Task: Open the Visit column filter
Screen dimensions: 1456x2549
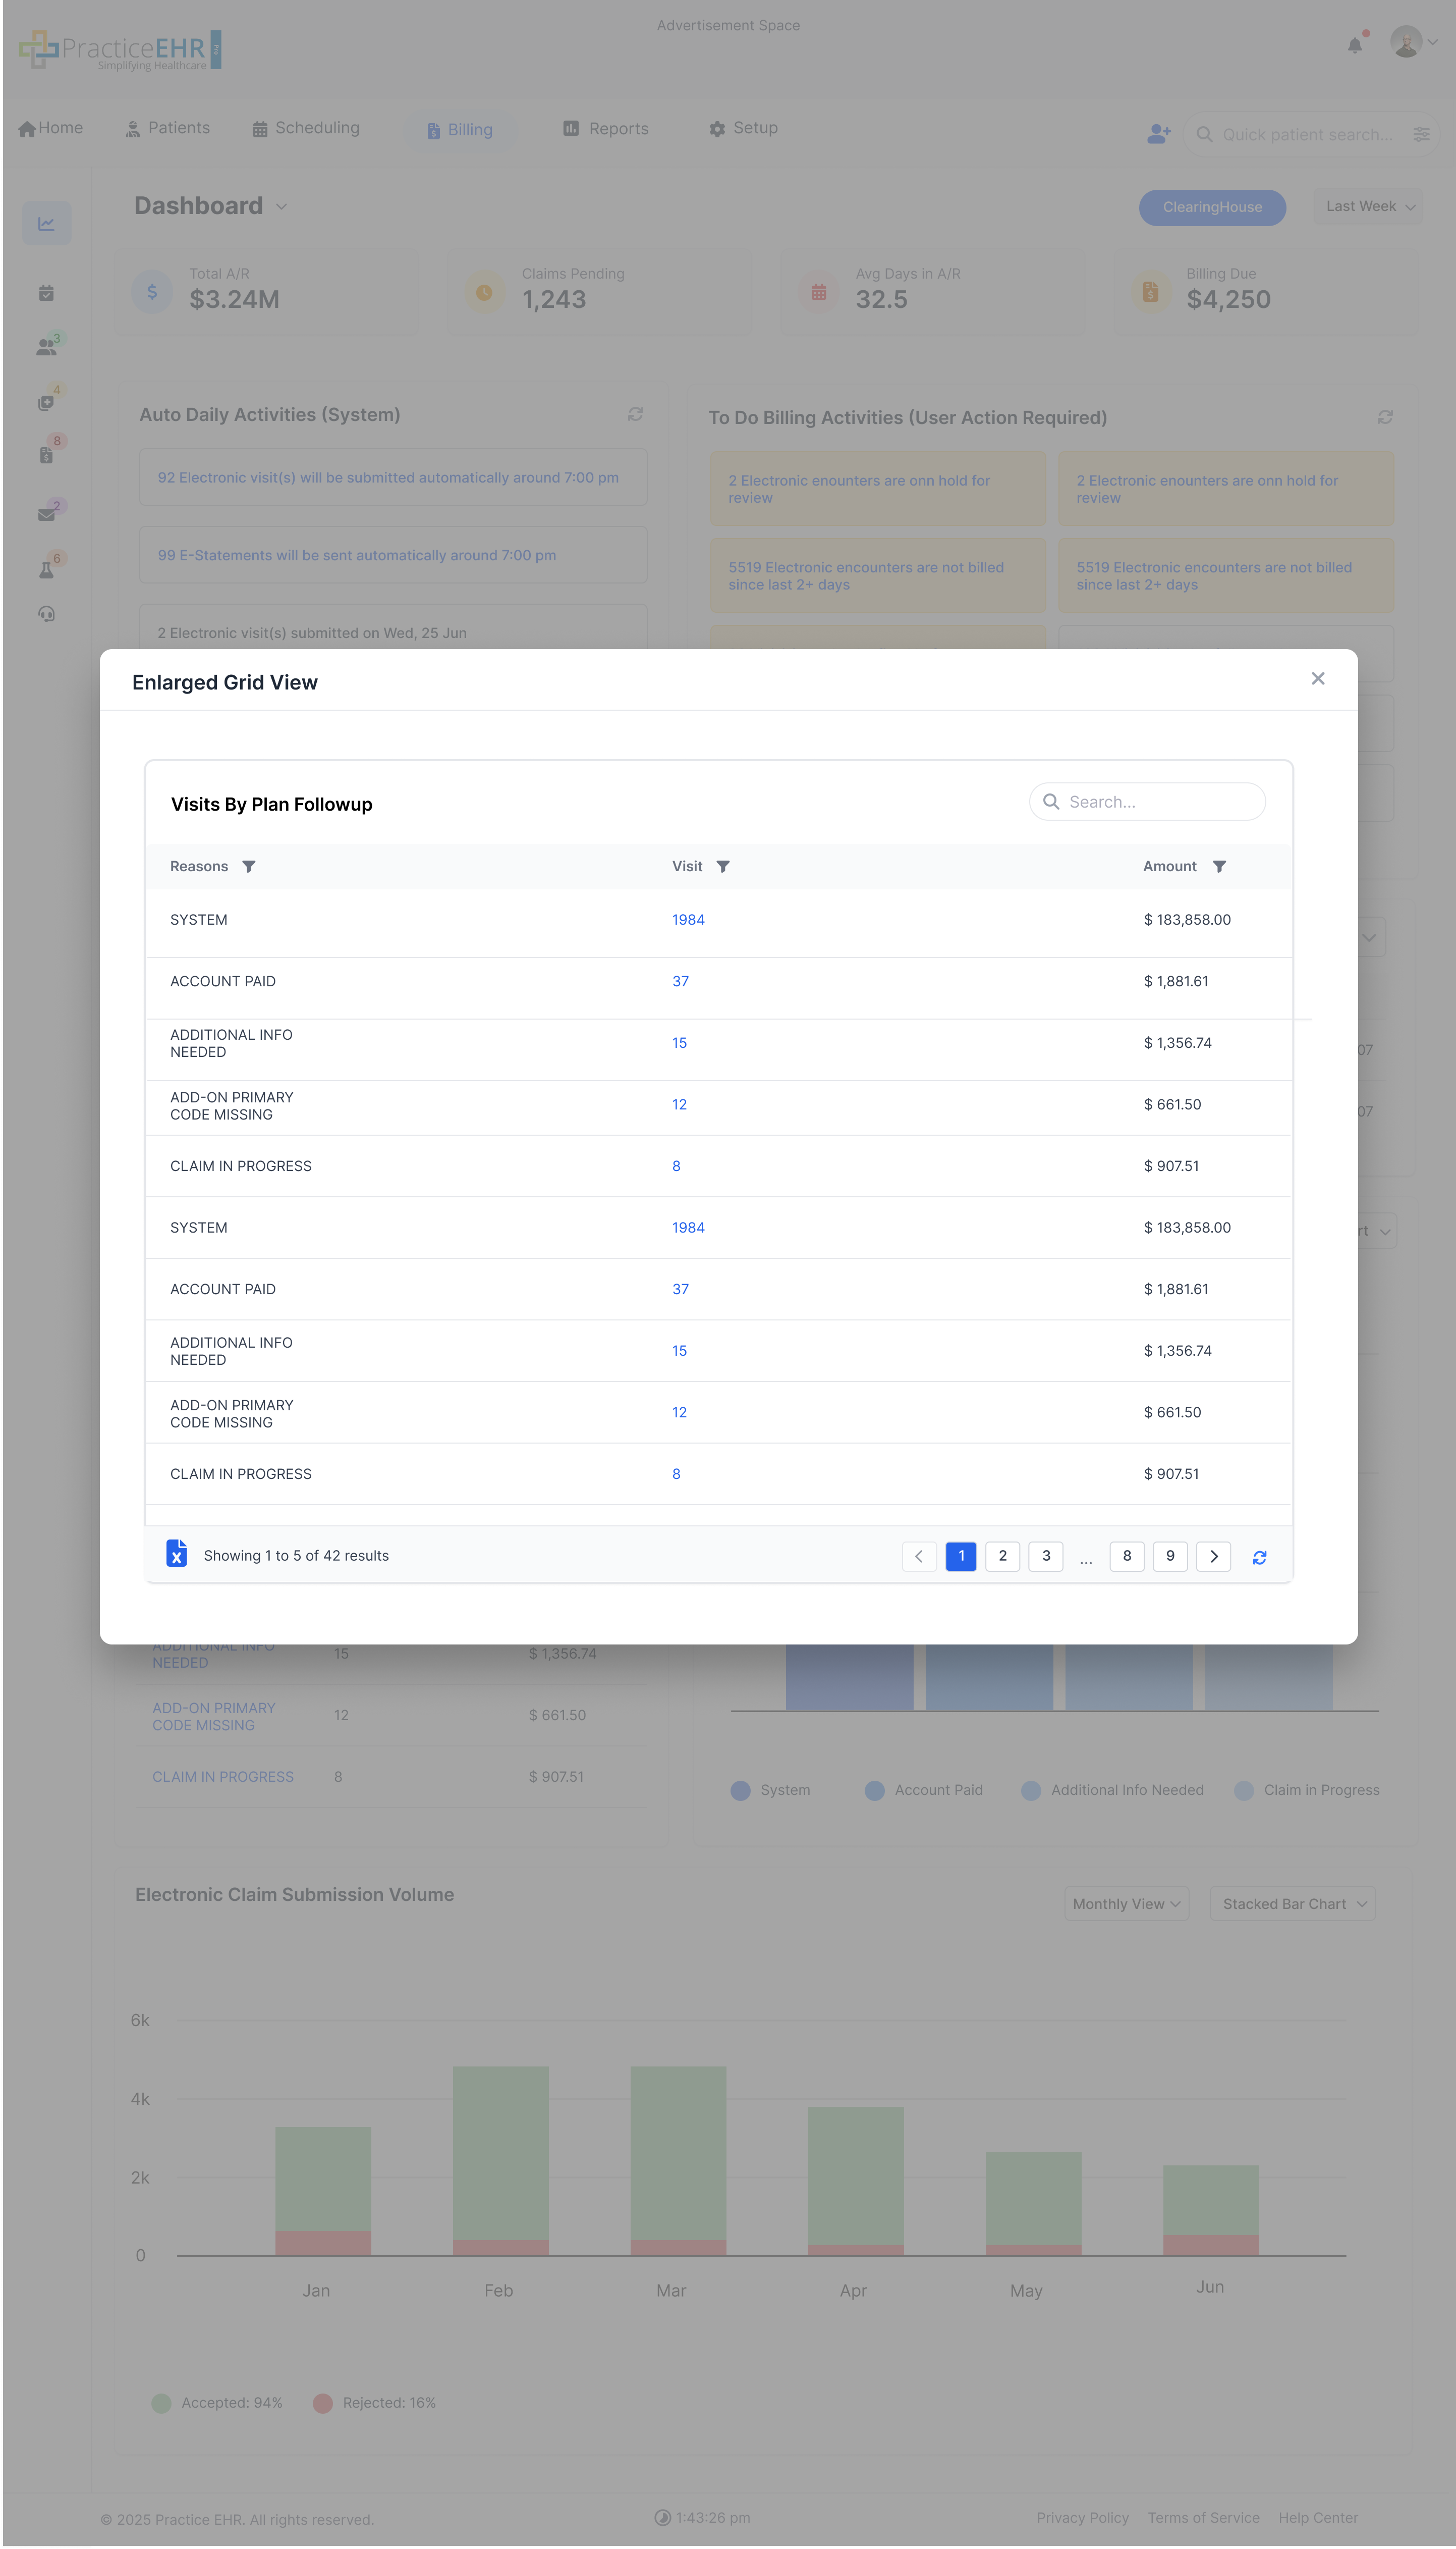Action: click(x=723, y=866)
